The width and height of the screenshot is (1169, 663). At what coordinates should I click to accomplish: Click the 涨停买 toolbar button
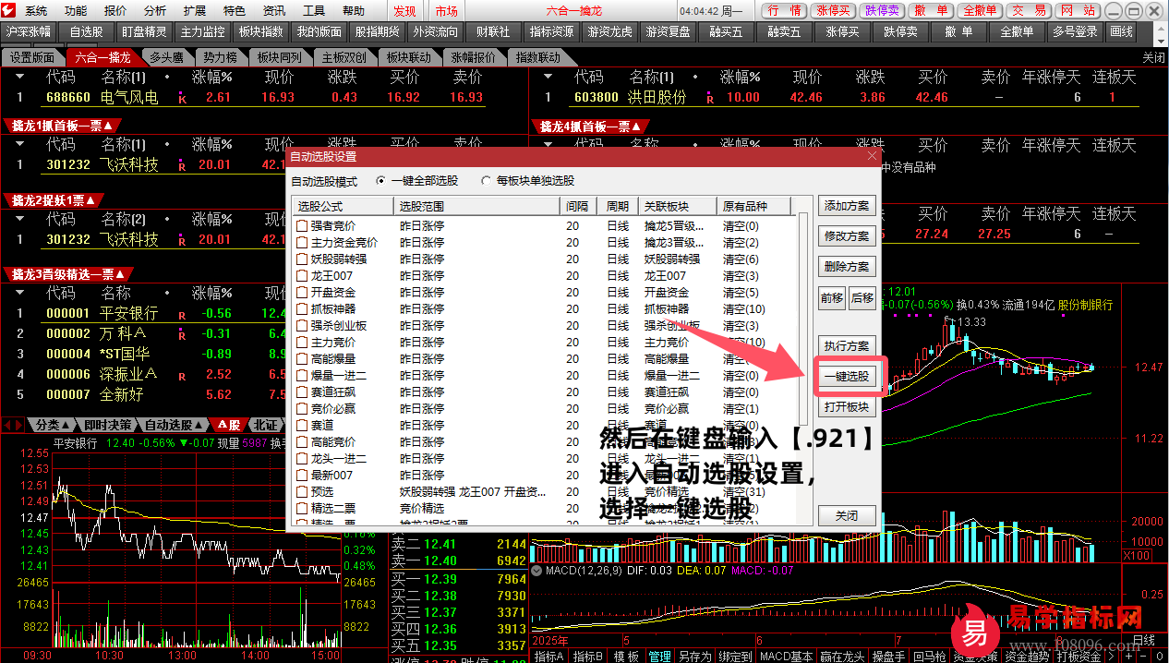(842, 31)
